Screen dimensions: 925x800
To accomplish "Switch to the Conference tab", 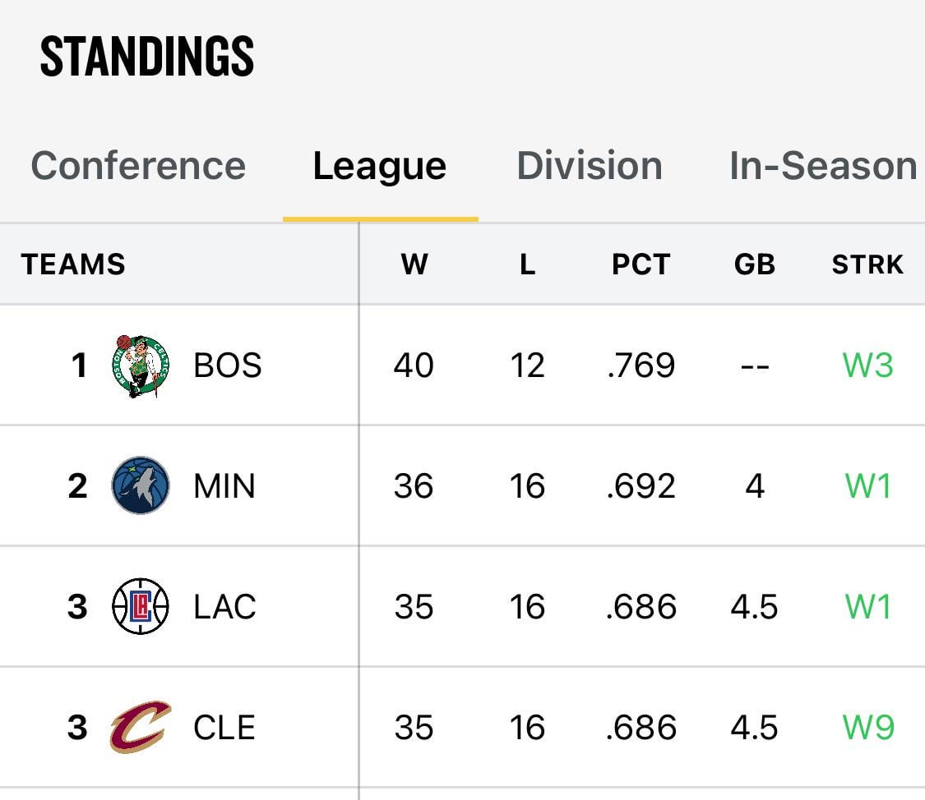I will [x=138, y=166].
